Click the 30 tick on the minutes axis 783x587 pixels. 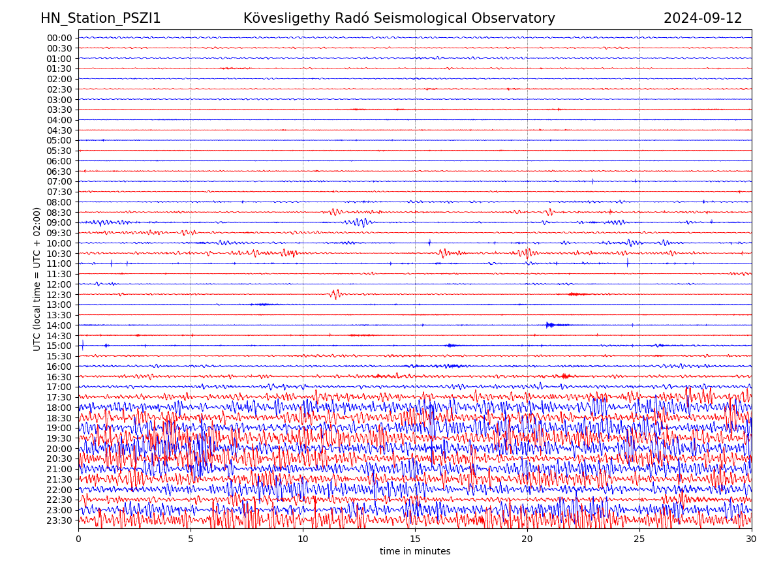tap(752, 539)
